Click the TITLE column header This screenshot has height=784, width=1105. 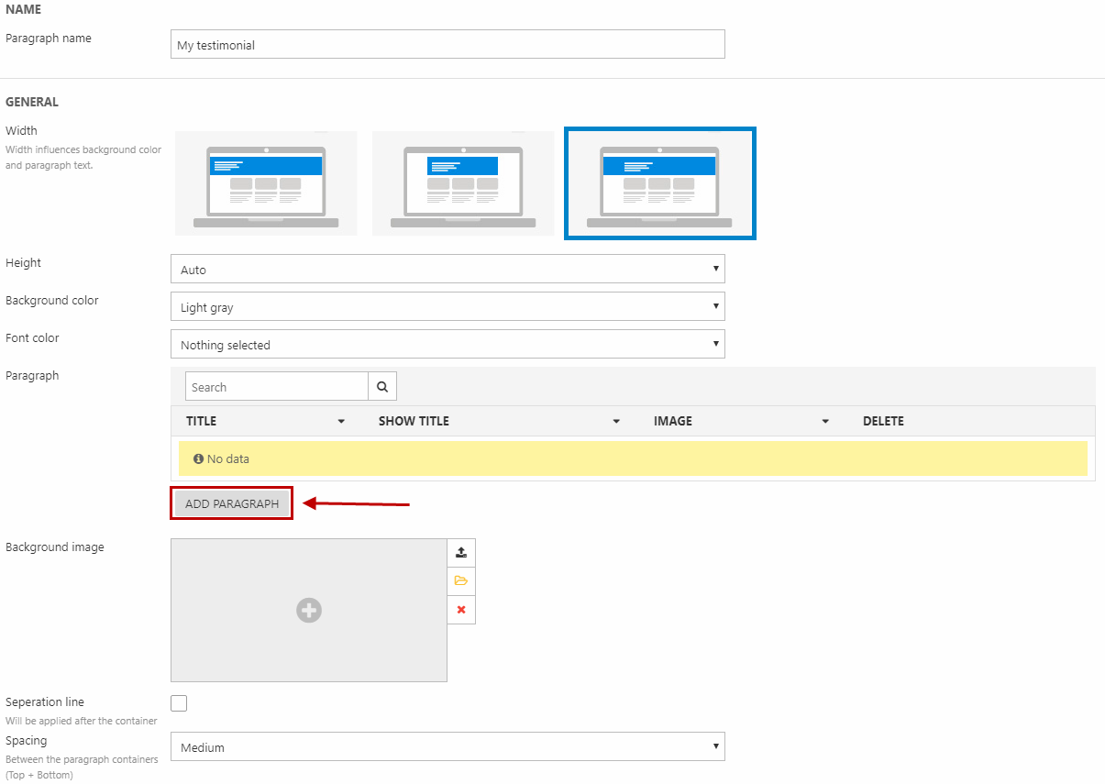[202, 422]
